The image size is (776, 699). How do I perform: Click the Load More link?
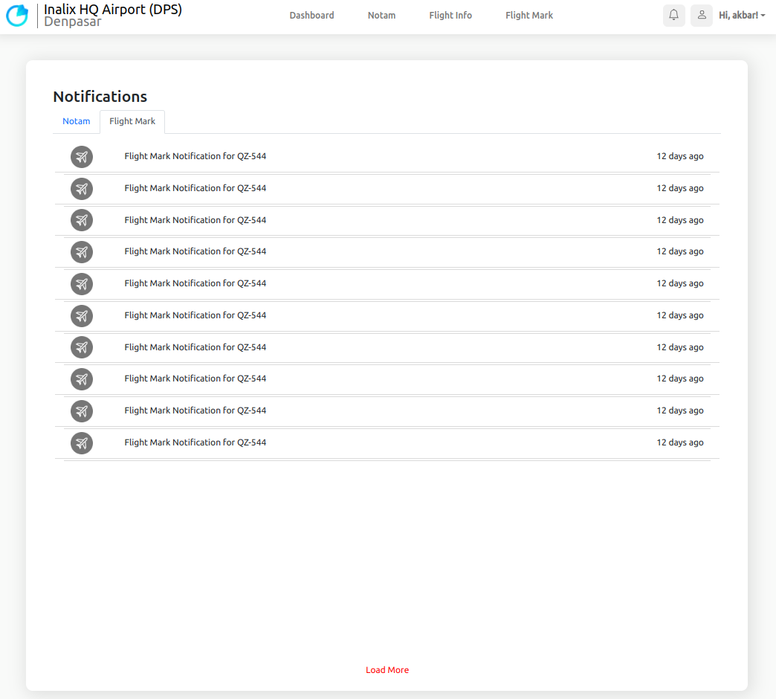click(387, 670)
